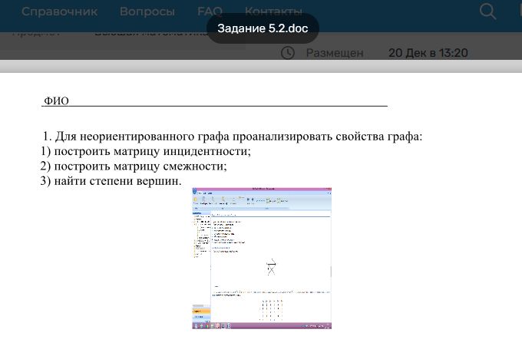
Task: Click the graph drawing inside the embedded screenshot
Action: [271, 267]
